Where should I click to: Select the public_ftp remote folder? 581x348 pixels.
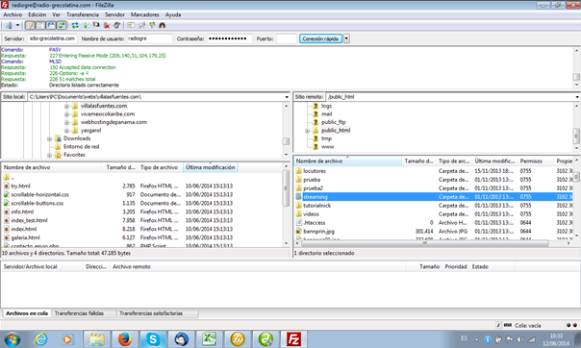(334, 122)
